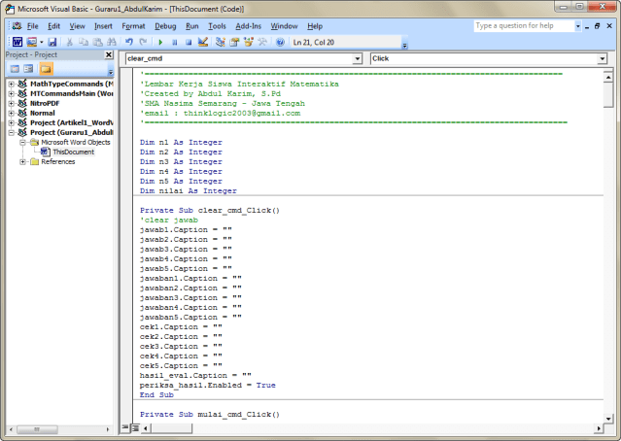Switch to Procedure View at bottom left
The image size is (621, 441).
click(124, 428)
